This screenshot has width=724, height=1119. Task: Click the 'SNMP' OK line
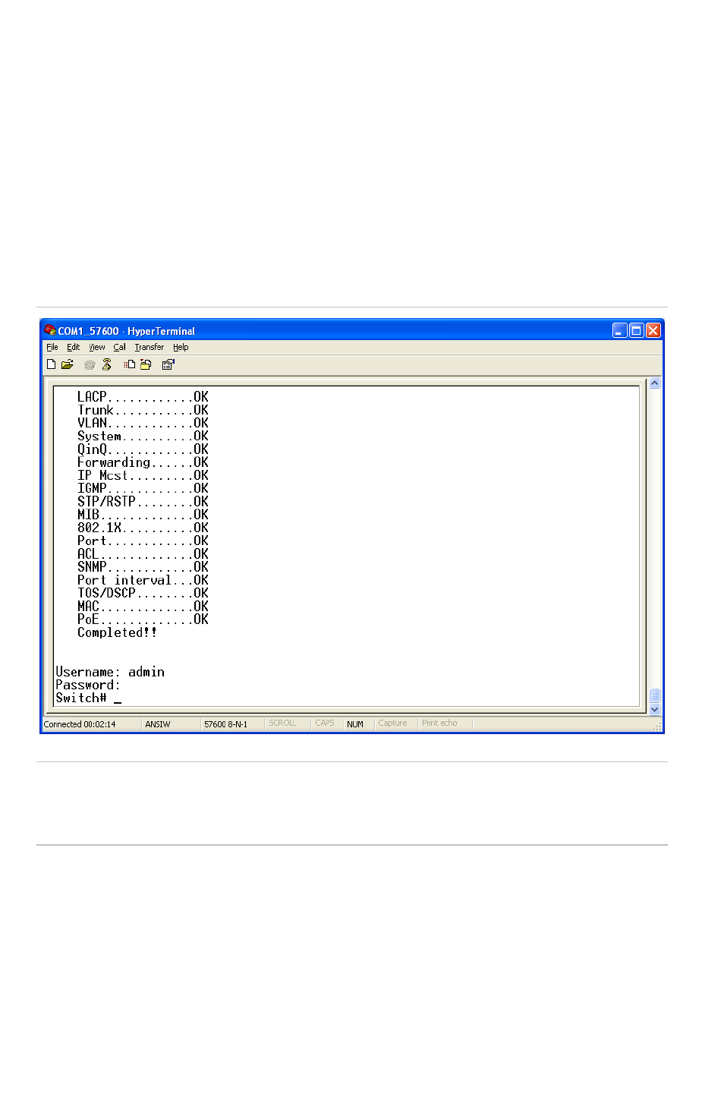click(x=143, y=567)
